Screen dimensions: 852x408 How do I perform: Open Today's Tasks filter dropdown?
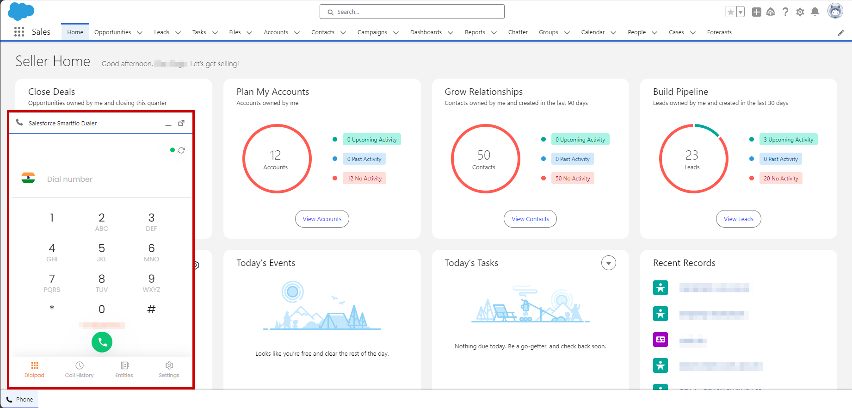pos(609,263)
